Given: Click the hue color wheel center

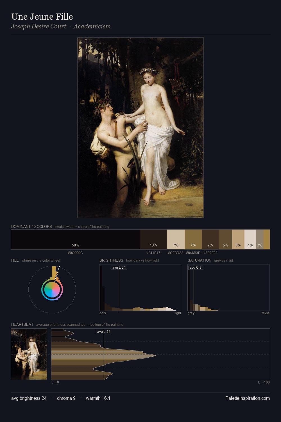Looking at the screenshot, I should tap(52, 289).
